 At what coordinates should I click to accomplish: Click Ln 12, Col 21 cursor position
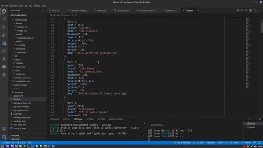pyautogui.click(x=198, y=143)
